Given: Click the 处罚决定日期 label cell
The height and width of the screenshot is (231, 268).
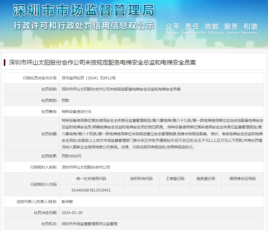Looking at the screenshot, I should pyautogui.click(x=32, y=213).
